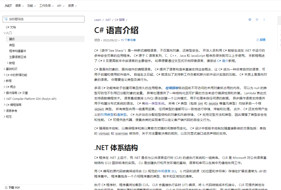Open the read-aloud globe icon
Viewport: 281px width, 190px height.
250,20
